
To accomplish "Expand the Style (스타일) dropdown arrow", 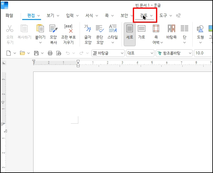I will click(113, 42).
